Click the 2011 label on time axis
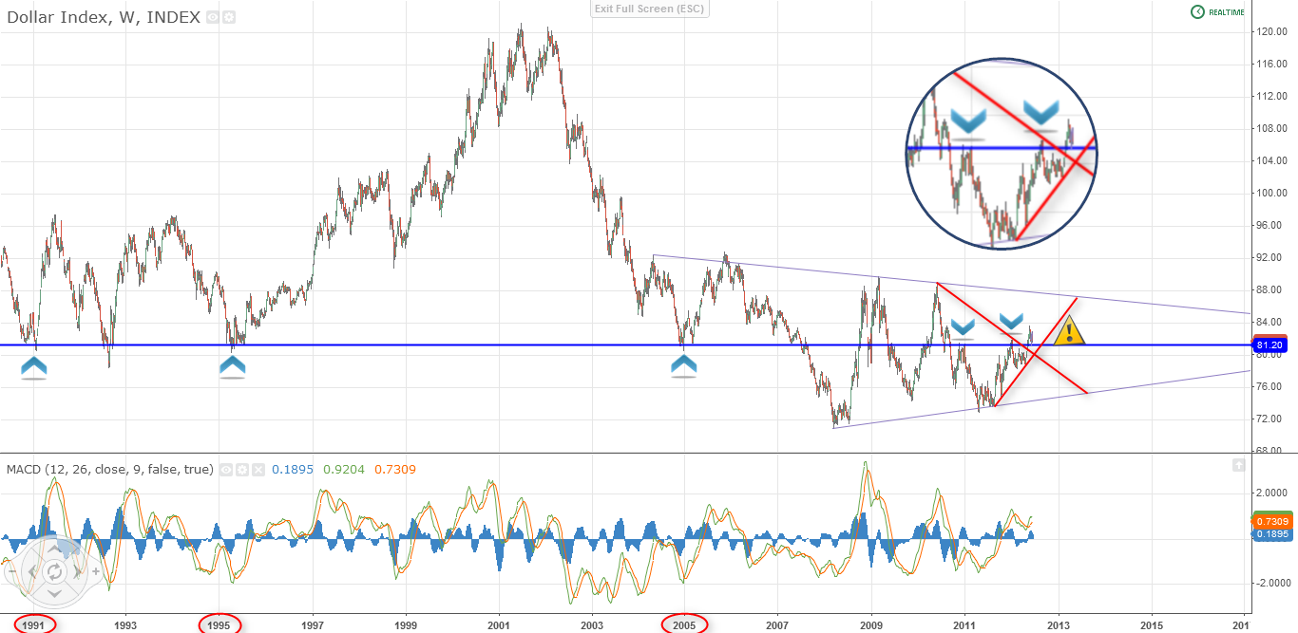 [x=964, y=625]
